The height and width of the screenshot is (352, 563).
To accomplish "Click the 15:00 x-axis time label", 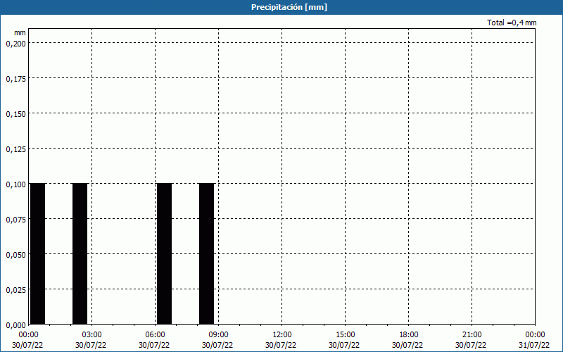I will [x=346, y=335].
